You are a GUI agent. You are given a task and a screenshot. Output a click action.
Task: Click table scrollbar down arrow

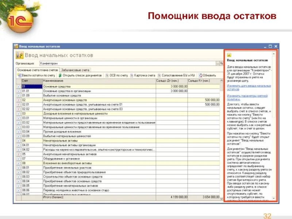[222, 199]
